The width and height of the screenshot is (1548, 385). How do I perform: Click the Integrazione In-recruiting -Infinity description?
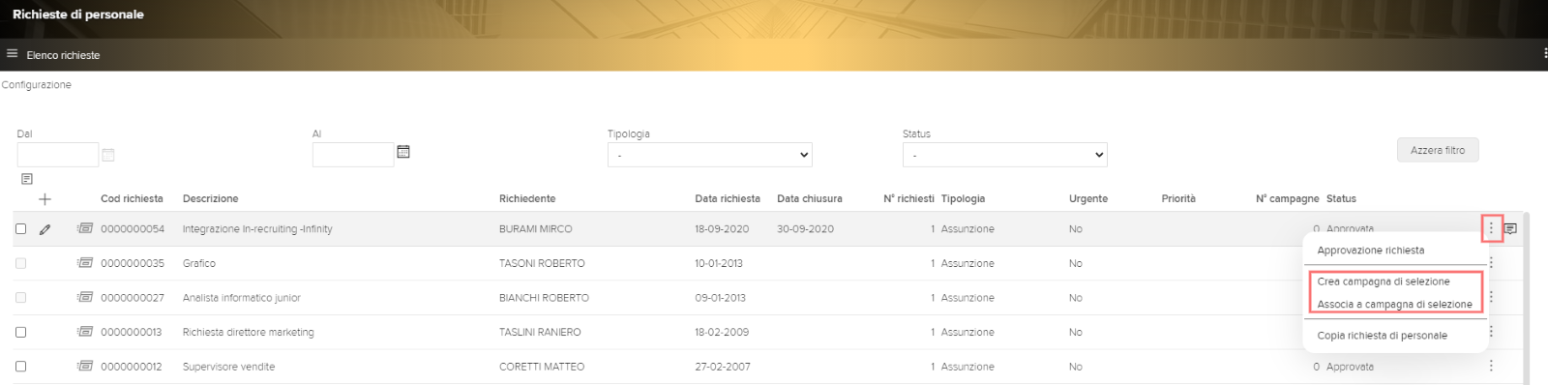257,229
